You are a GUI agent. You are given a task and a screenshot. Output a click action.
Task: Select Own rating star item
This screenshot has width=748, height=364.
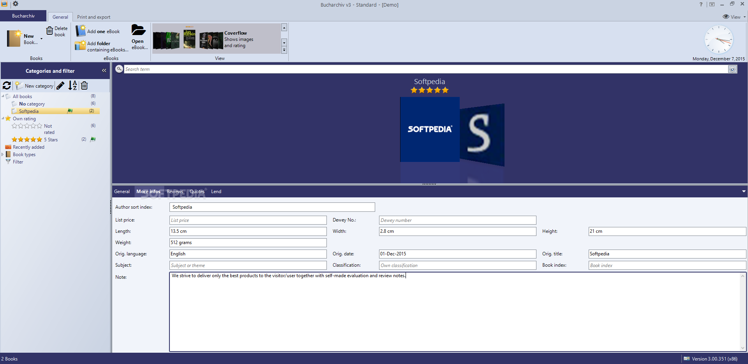(x=24, y=118)
